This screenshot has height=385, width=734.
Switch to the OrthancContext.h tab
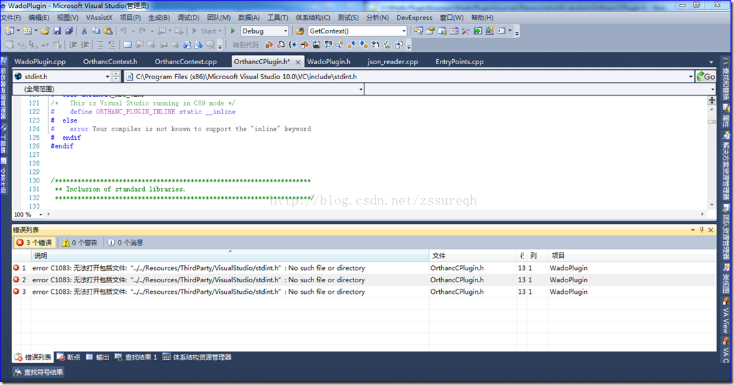(x=110, y=62)
